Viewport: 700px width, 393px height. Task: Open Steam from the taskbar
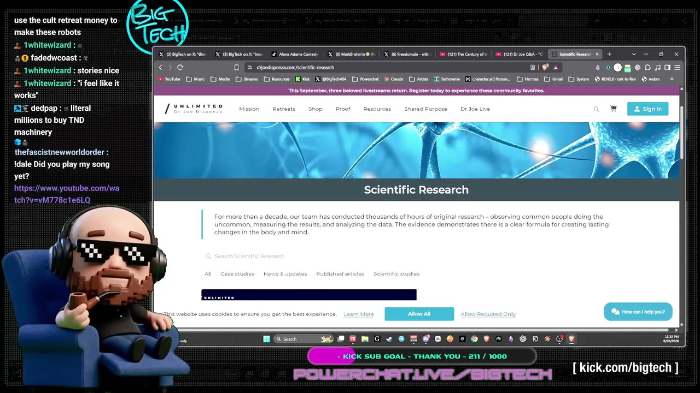389,339
